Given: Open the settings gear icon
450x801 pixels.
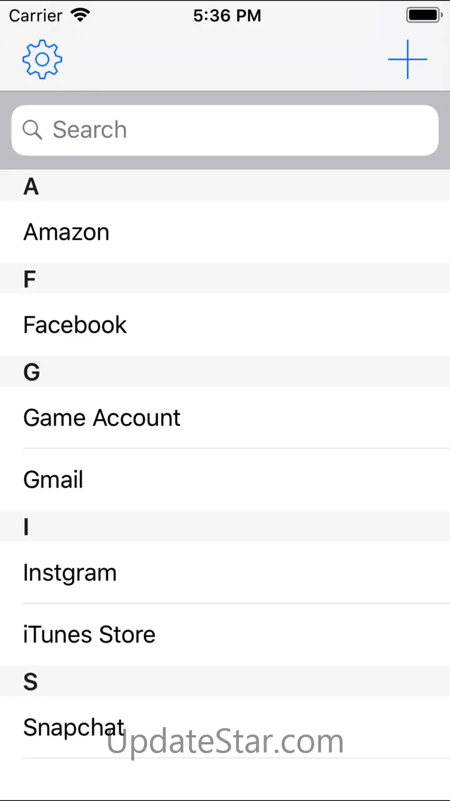Looking at the screenshot, I should pos(42,59).
